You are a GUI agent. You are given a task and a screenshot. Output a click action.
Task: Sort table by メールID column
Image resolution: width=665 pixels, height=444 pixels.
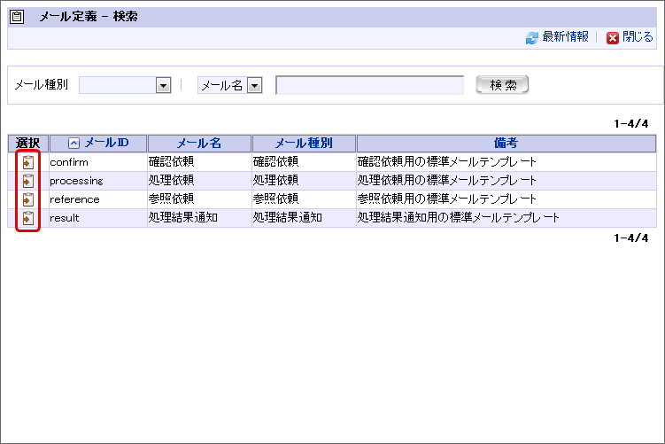pos(106,143)
